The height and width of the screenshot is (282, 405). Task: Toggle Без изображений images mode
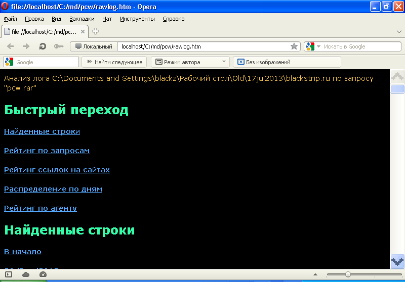[287, 62]
